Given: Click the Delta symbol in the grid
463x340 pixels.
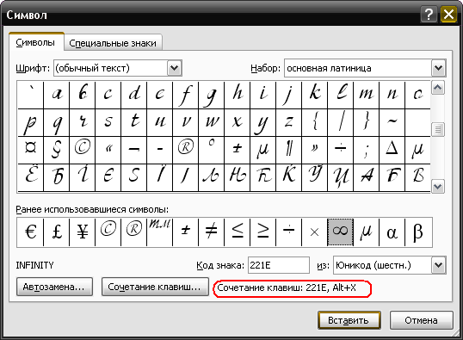Looking at the screenshot, I should [x=392, y=150].
